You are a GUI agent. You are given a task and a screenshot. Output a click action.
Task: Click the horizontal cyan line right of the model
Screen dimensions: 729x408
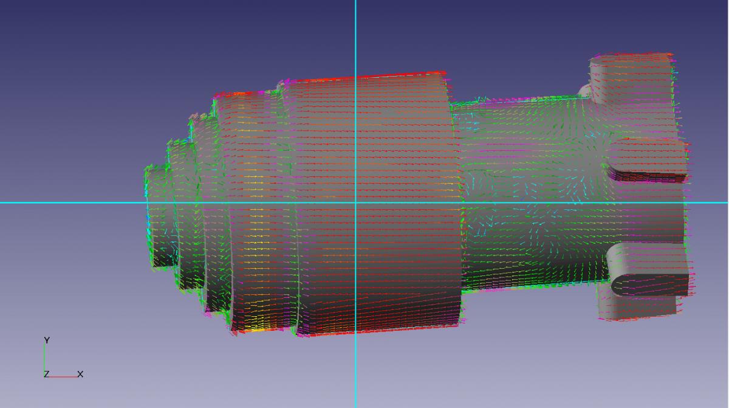710,202
